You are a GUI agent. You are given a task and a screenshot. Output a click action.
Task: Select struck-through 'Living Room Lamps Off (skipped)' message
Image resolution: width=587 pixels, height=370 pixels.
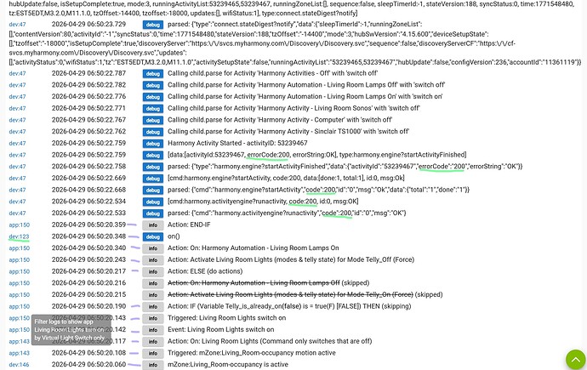pyautogui.click(x=268, y=283)
